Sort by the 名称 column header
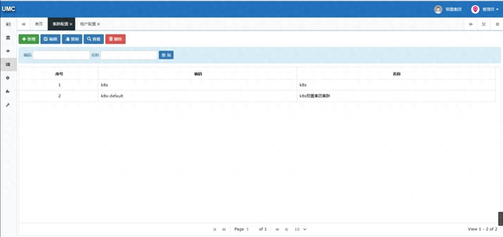This screenshot has height=237, width=503. point(396,74)
